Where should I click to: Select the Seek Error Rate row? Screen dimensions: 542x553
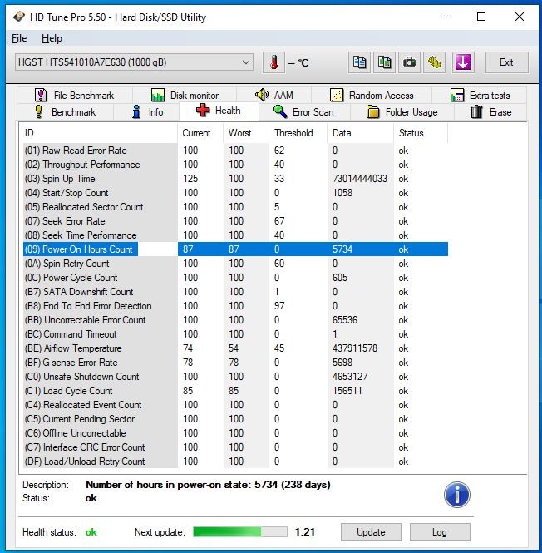[x=235, y=220]
